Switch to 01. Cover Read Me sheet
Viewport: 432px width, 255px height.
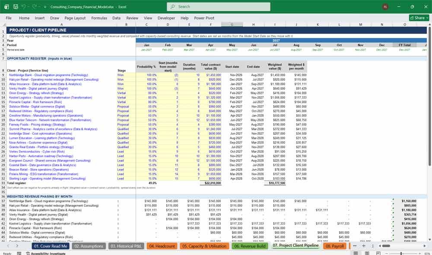tap(51, 246)
